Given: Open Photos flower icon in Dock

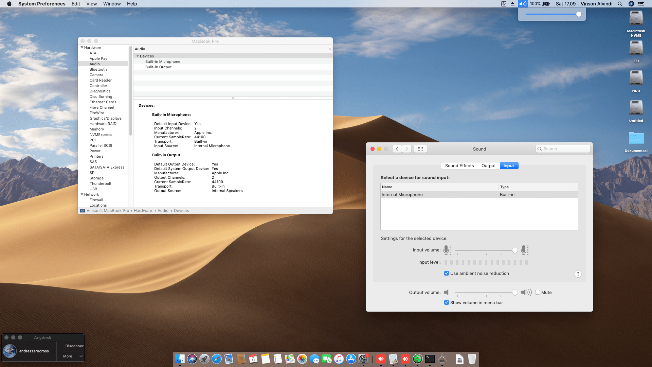Looking at the screenshot, I should [302, 359].
